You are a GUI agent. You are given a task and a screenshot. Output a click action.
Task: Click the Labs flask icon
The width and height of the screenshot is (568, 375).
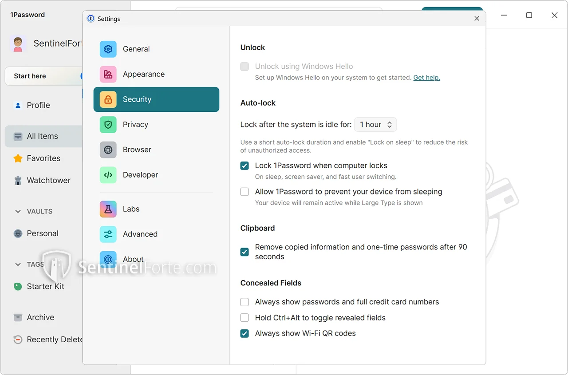[x=108, y=209]
